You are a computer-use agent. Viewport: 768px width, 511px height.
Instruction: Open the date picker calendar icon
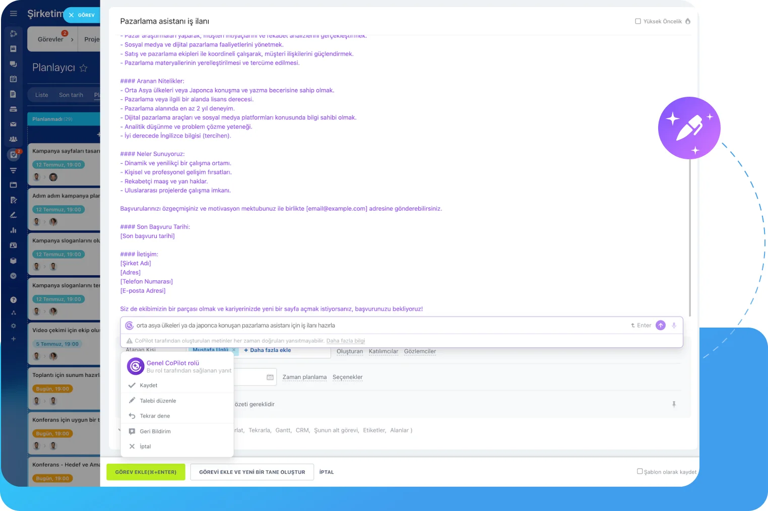(x=270, y=377)
